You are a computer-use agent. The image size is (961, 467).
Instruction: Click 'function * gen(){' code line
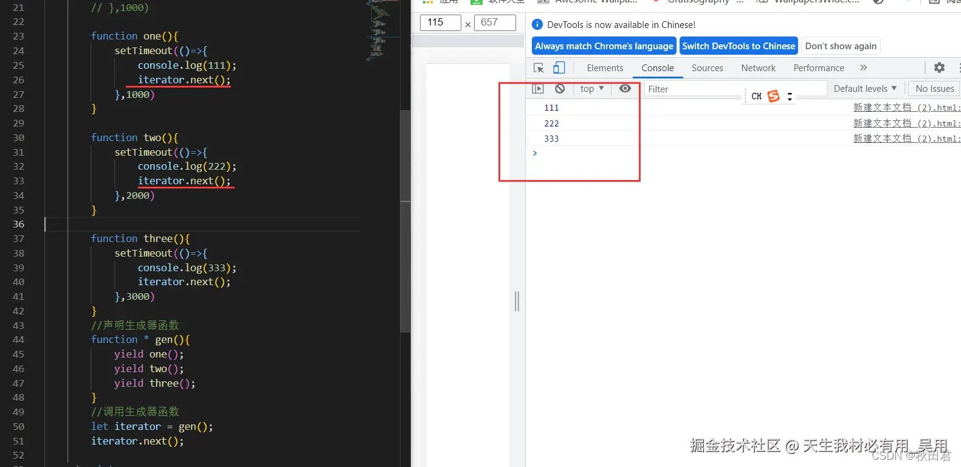(x=140, y=340)
